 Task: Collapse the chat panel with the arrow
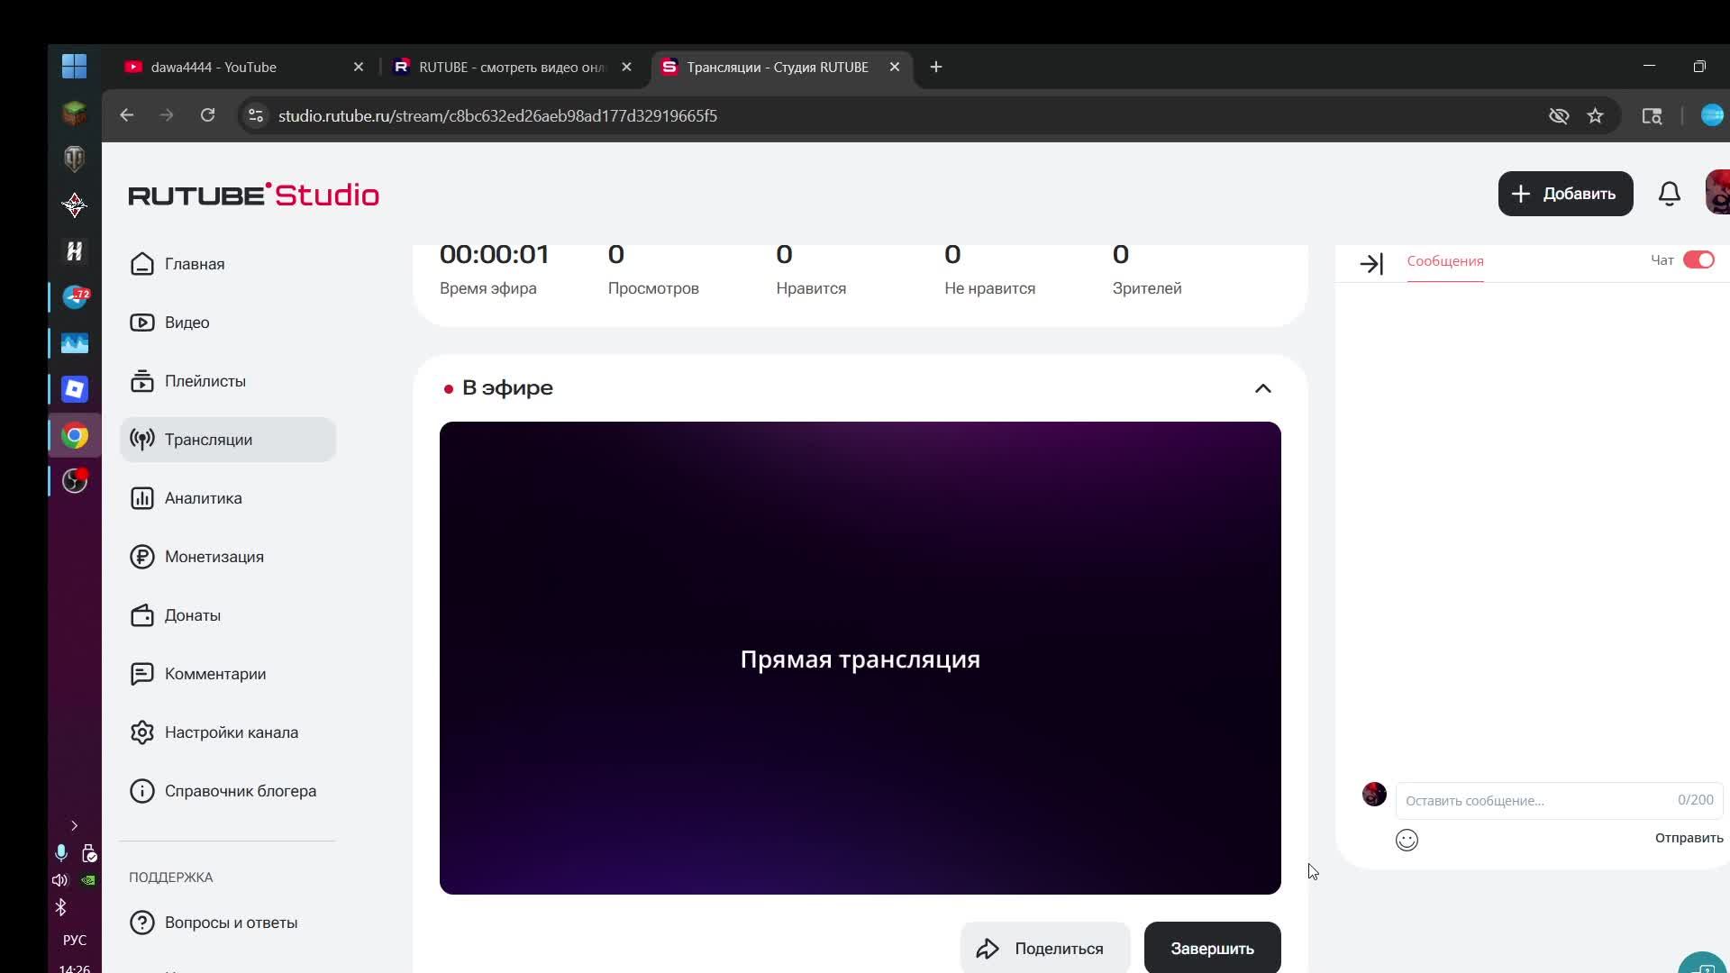tap(1371, 263)
